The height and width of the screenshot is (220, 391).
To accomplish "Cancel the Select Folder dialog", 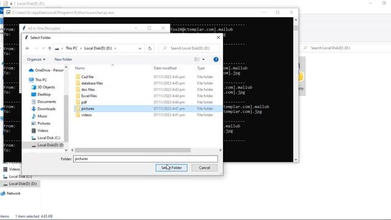I will point(205,167).
